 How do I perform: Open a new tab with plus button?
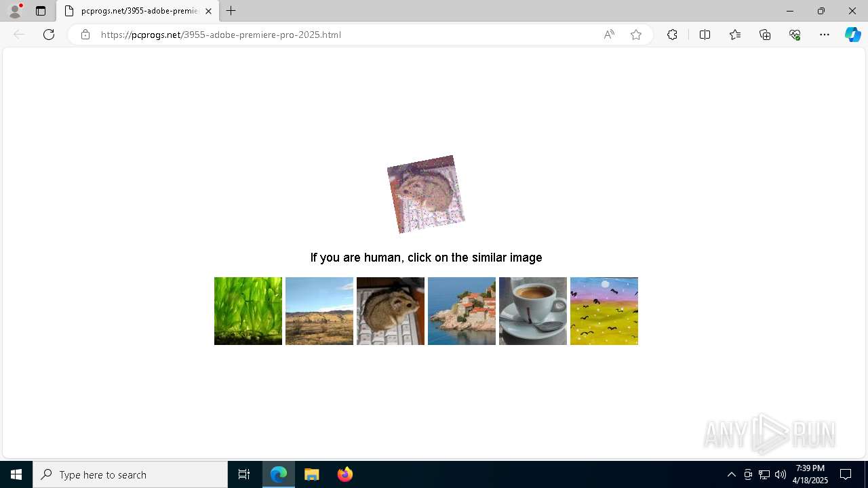[x=231, y=11]
